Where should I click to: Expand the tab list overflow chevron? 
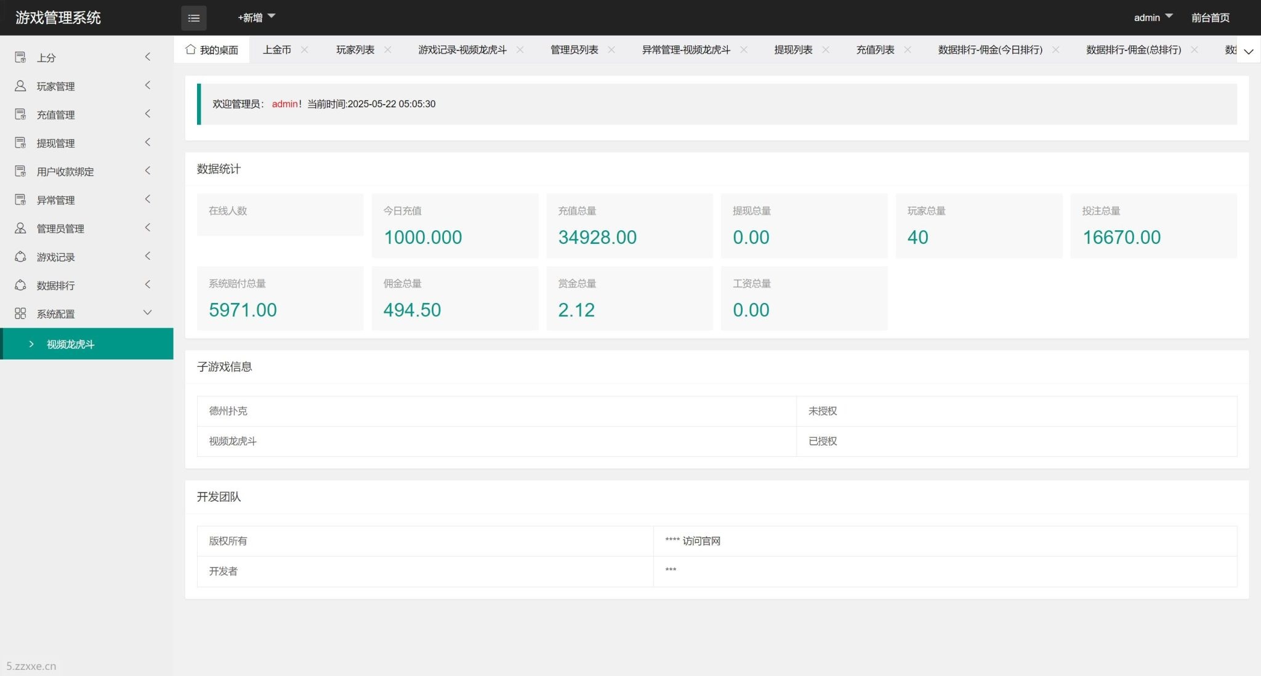pos(1248,51)
